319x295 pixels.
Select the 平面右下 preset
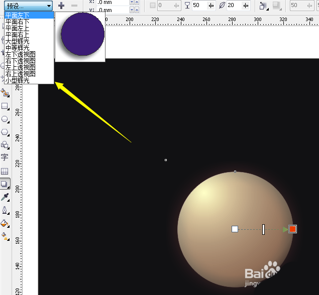coord(29,22)
